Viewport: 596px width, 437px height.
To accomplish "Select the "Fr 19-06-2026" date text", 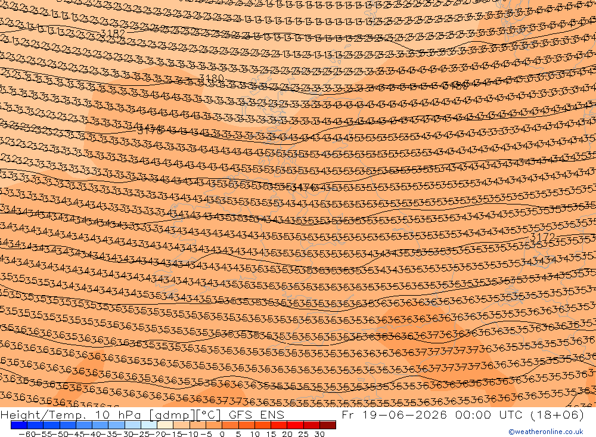I will (394, 414).
